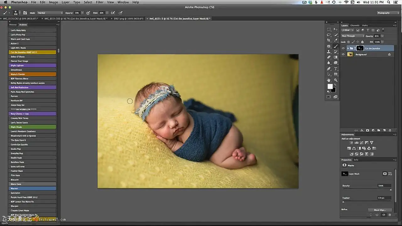Click the Mask Edge button
The width and height of the screenshot is (402, 226).
point(381,210)
